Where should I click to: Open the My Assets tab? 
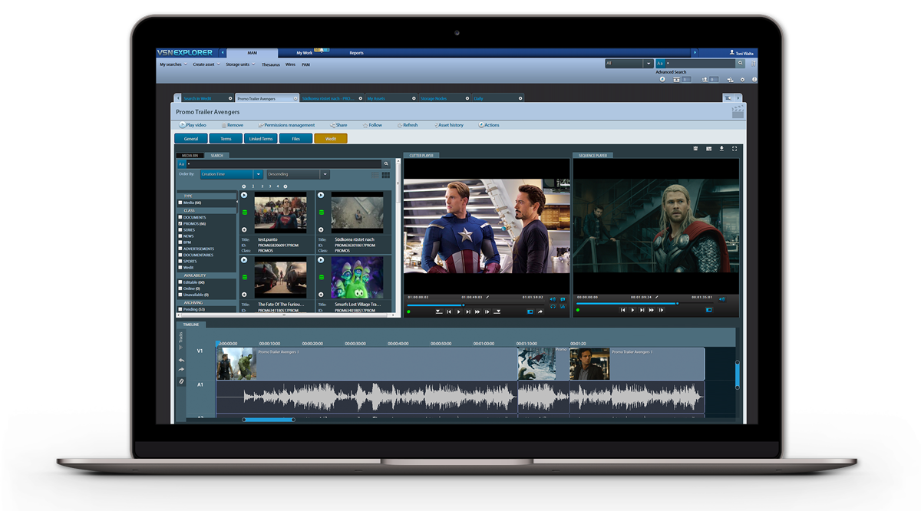click(x=391, y=98)
